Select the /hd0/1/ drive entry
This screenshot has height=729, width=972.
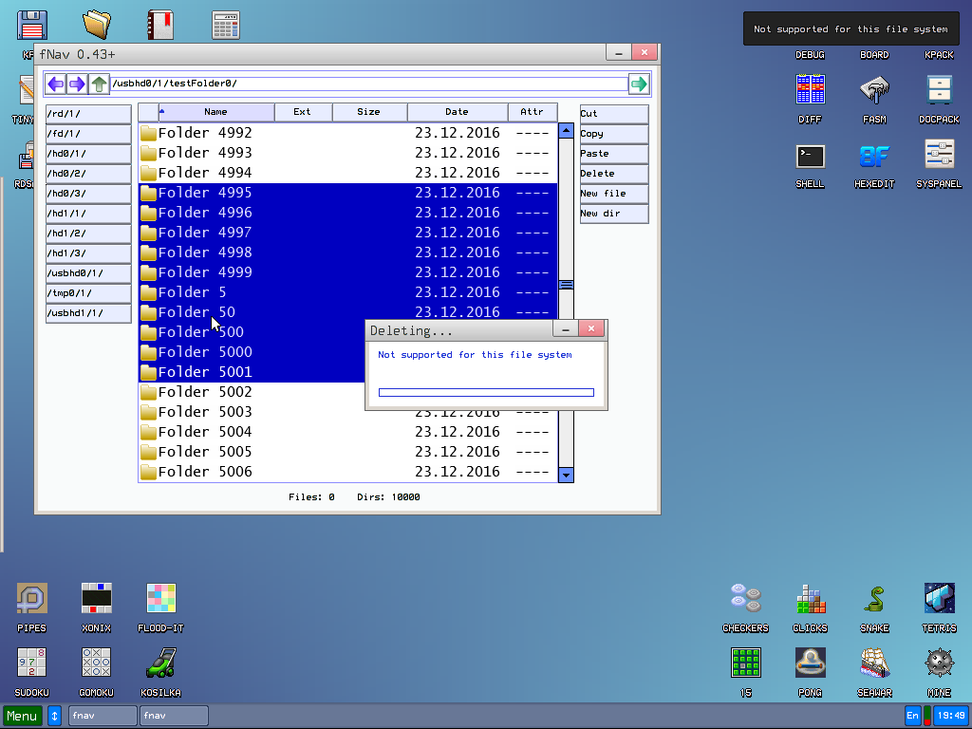(x=88, y=154)
